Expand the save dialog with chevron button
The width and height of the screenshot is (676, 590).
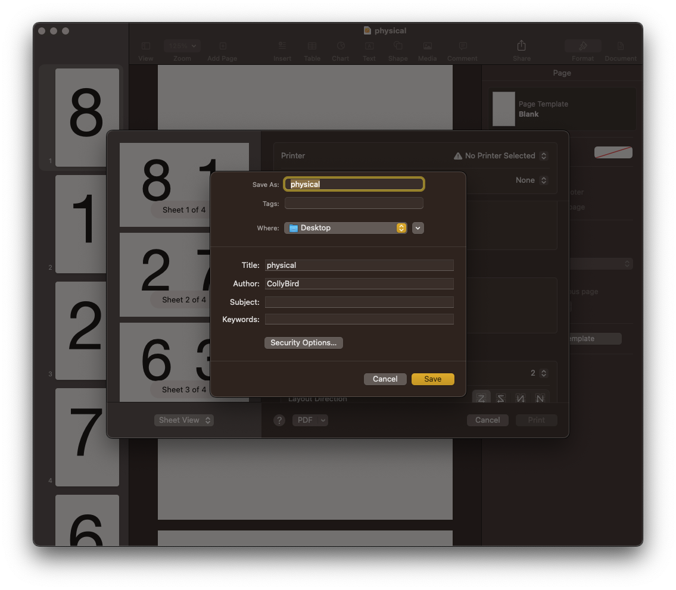tap(418, 228)
